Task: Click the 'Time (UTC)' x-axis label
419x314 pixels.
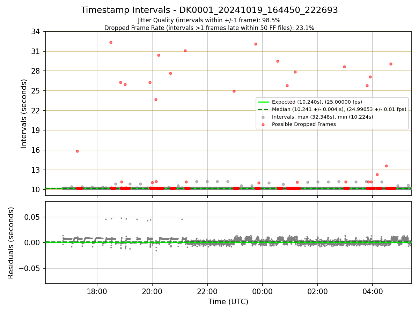Action: pyautogui.click(x=228, y=302)
